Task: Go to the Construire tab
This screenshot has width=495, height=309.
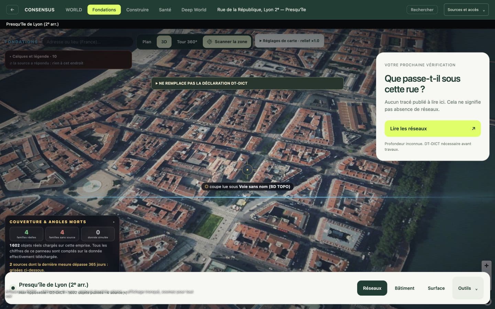Action: (x=137, y=10)
